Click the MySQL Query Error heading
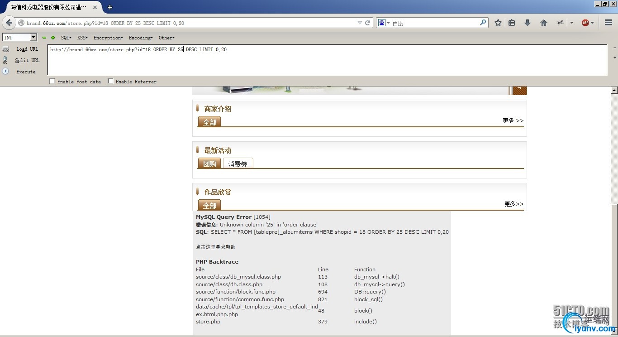The height and width of the screenshot is (337, 618). click(x=223, y=217)
